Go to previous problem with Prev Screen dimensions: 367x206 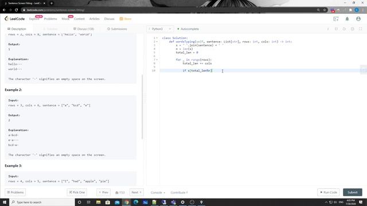[x=103, y=192]
